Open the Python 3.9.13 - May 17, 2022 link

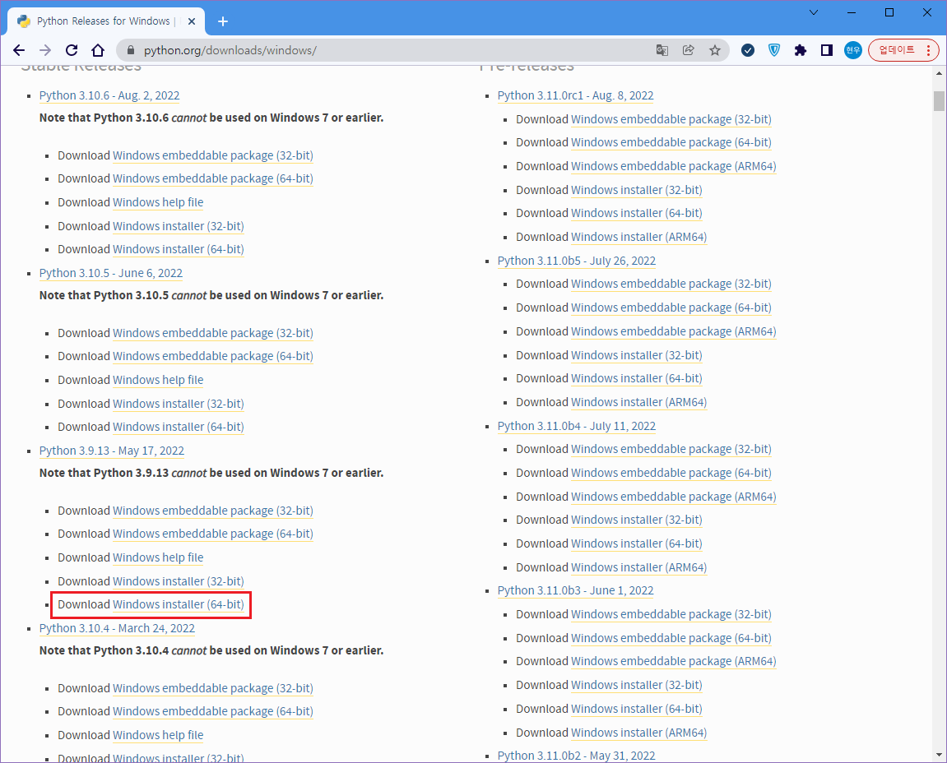(112, 451)
